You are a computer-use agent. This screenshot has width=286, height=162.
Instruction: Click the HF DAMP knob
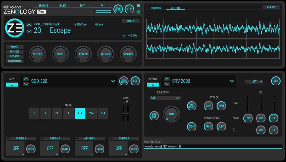[192, 106]
